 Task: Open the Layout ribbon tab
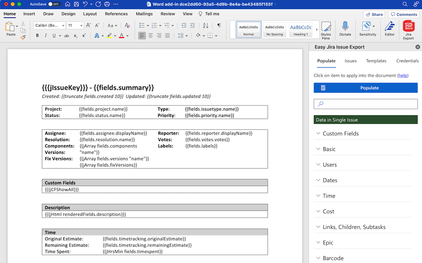point(90,14)
